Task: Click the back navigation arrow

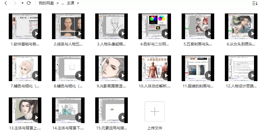Action: click(x=5, y=3)
